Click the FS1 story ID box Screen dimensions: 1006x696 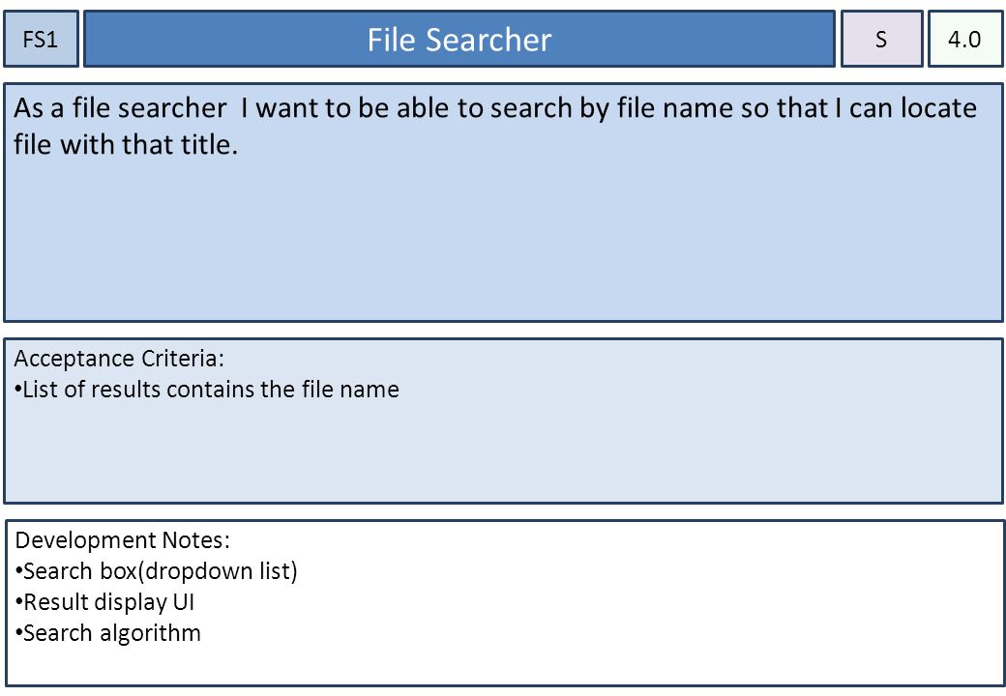pyautogui.click(x=41, y=39)
